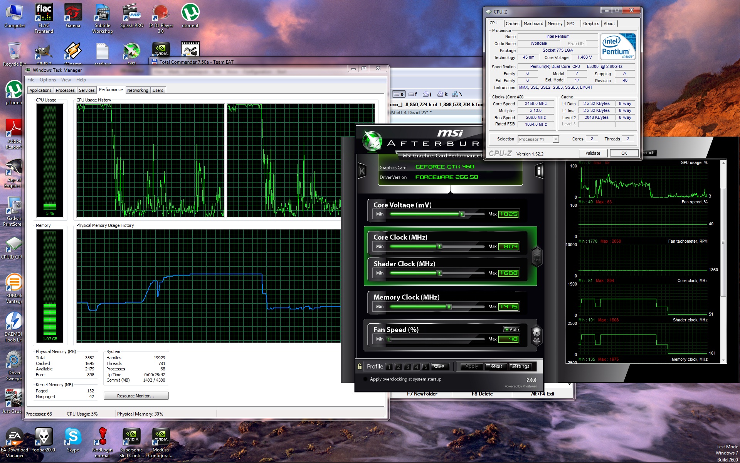Open the utorrent desktop shortcut
This screenshot has width=740, height=463.
[x=190, y=16]
